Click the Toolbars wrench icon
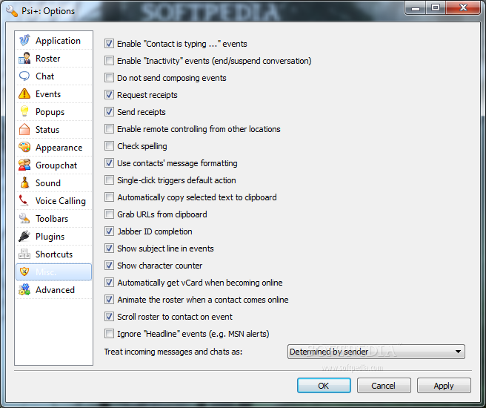486x408 pixels. (24, 218)
